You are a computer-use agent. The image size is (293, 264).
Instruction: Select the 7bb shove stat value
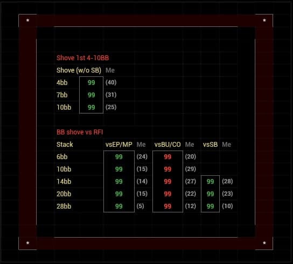(91, 95)
